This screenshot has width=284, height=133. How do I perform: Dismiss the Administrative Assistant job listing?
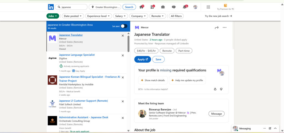click(x=123, y=117)
